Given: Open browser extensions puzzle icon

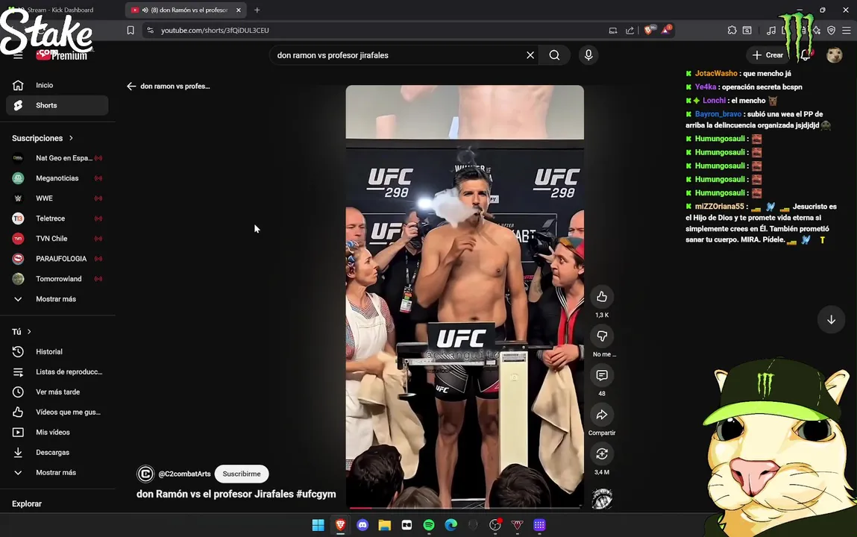Looking at the screenshot, I should click(x=732, y=31).
